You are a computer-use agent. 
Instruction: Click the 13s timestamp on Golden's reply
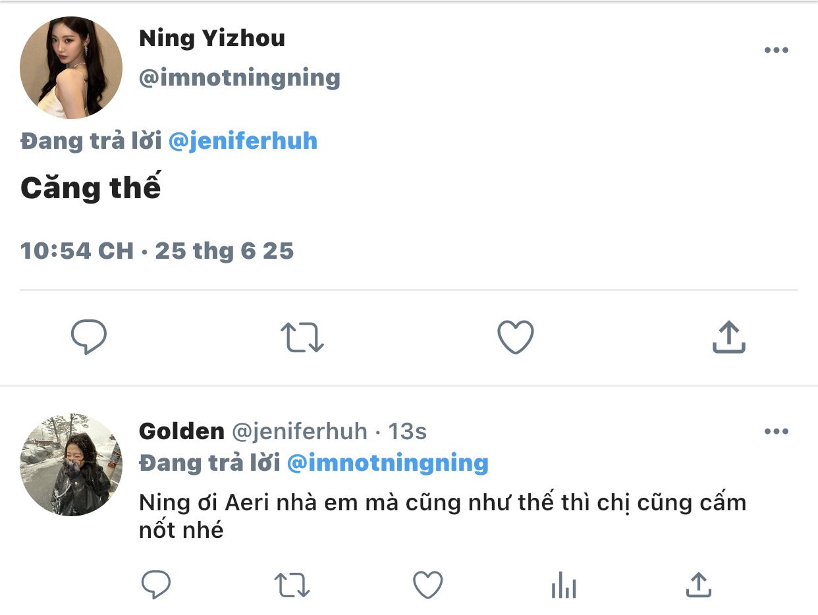pos(407,432)
